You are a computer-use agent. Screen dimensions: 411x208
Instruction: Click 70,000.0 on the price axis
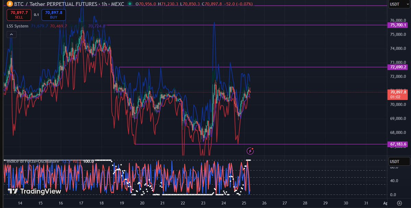398,105
